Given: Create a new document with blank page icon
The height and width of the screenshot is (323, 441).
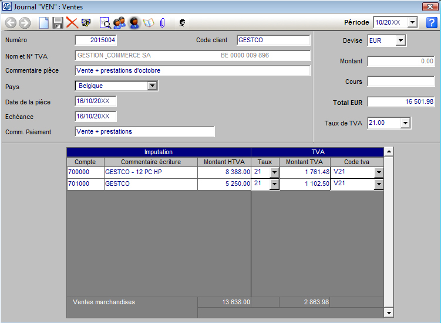Looking at the screenshot, I should point(44,23).
